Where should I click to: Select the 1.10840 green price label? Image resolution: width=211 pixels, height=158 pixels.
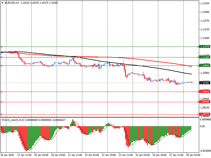tap(205, 65)
